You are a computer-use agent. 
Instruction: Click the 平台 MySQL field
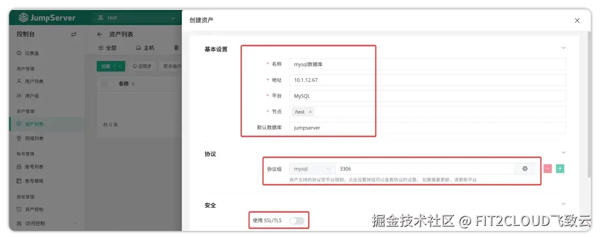click(x=427, y=96)
